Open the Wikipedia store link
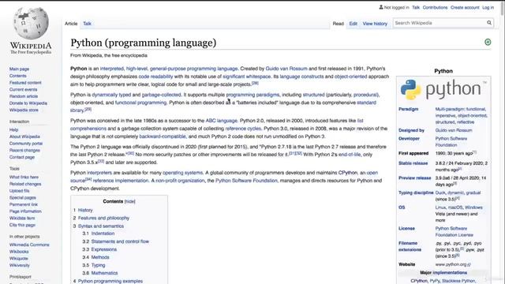 [x=24, y=110]
